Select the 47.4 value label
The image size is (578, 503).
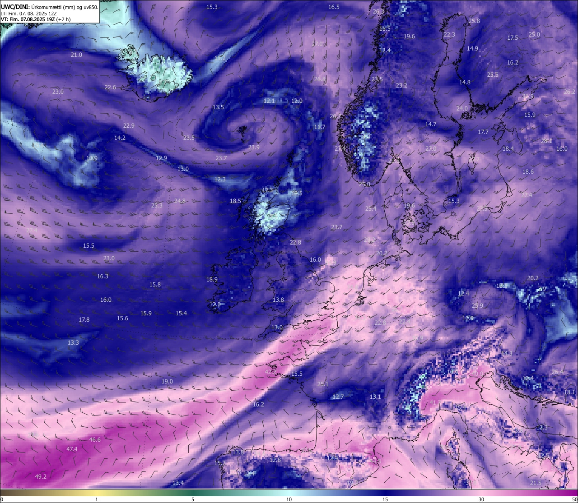(x=72, y=449)
